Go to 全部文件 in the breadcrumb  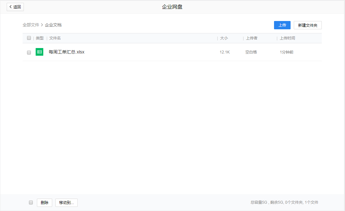point(31,25)
